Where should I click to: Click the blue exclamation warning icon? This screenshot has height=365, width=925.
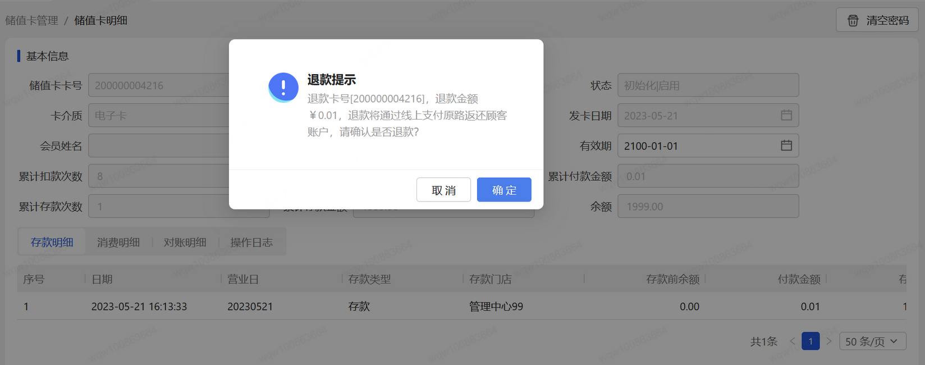coord(283,88)
